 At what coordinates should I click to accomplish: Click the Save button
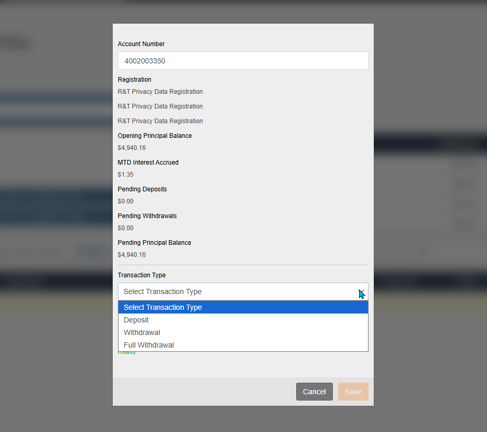tap(353, 392)
